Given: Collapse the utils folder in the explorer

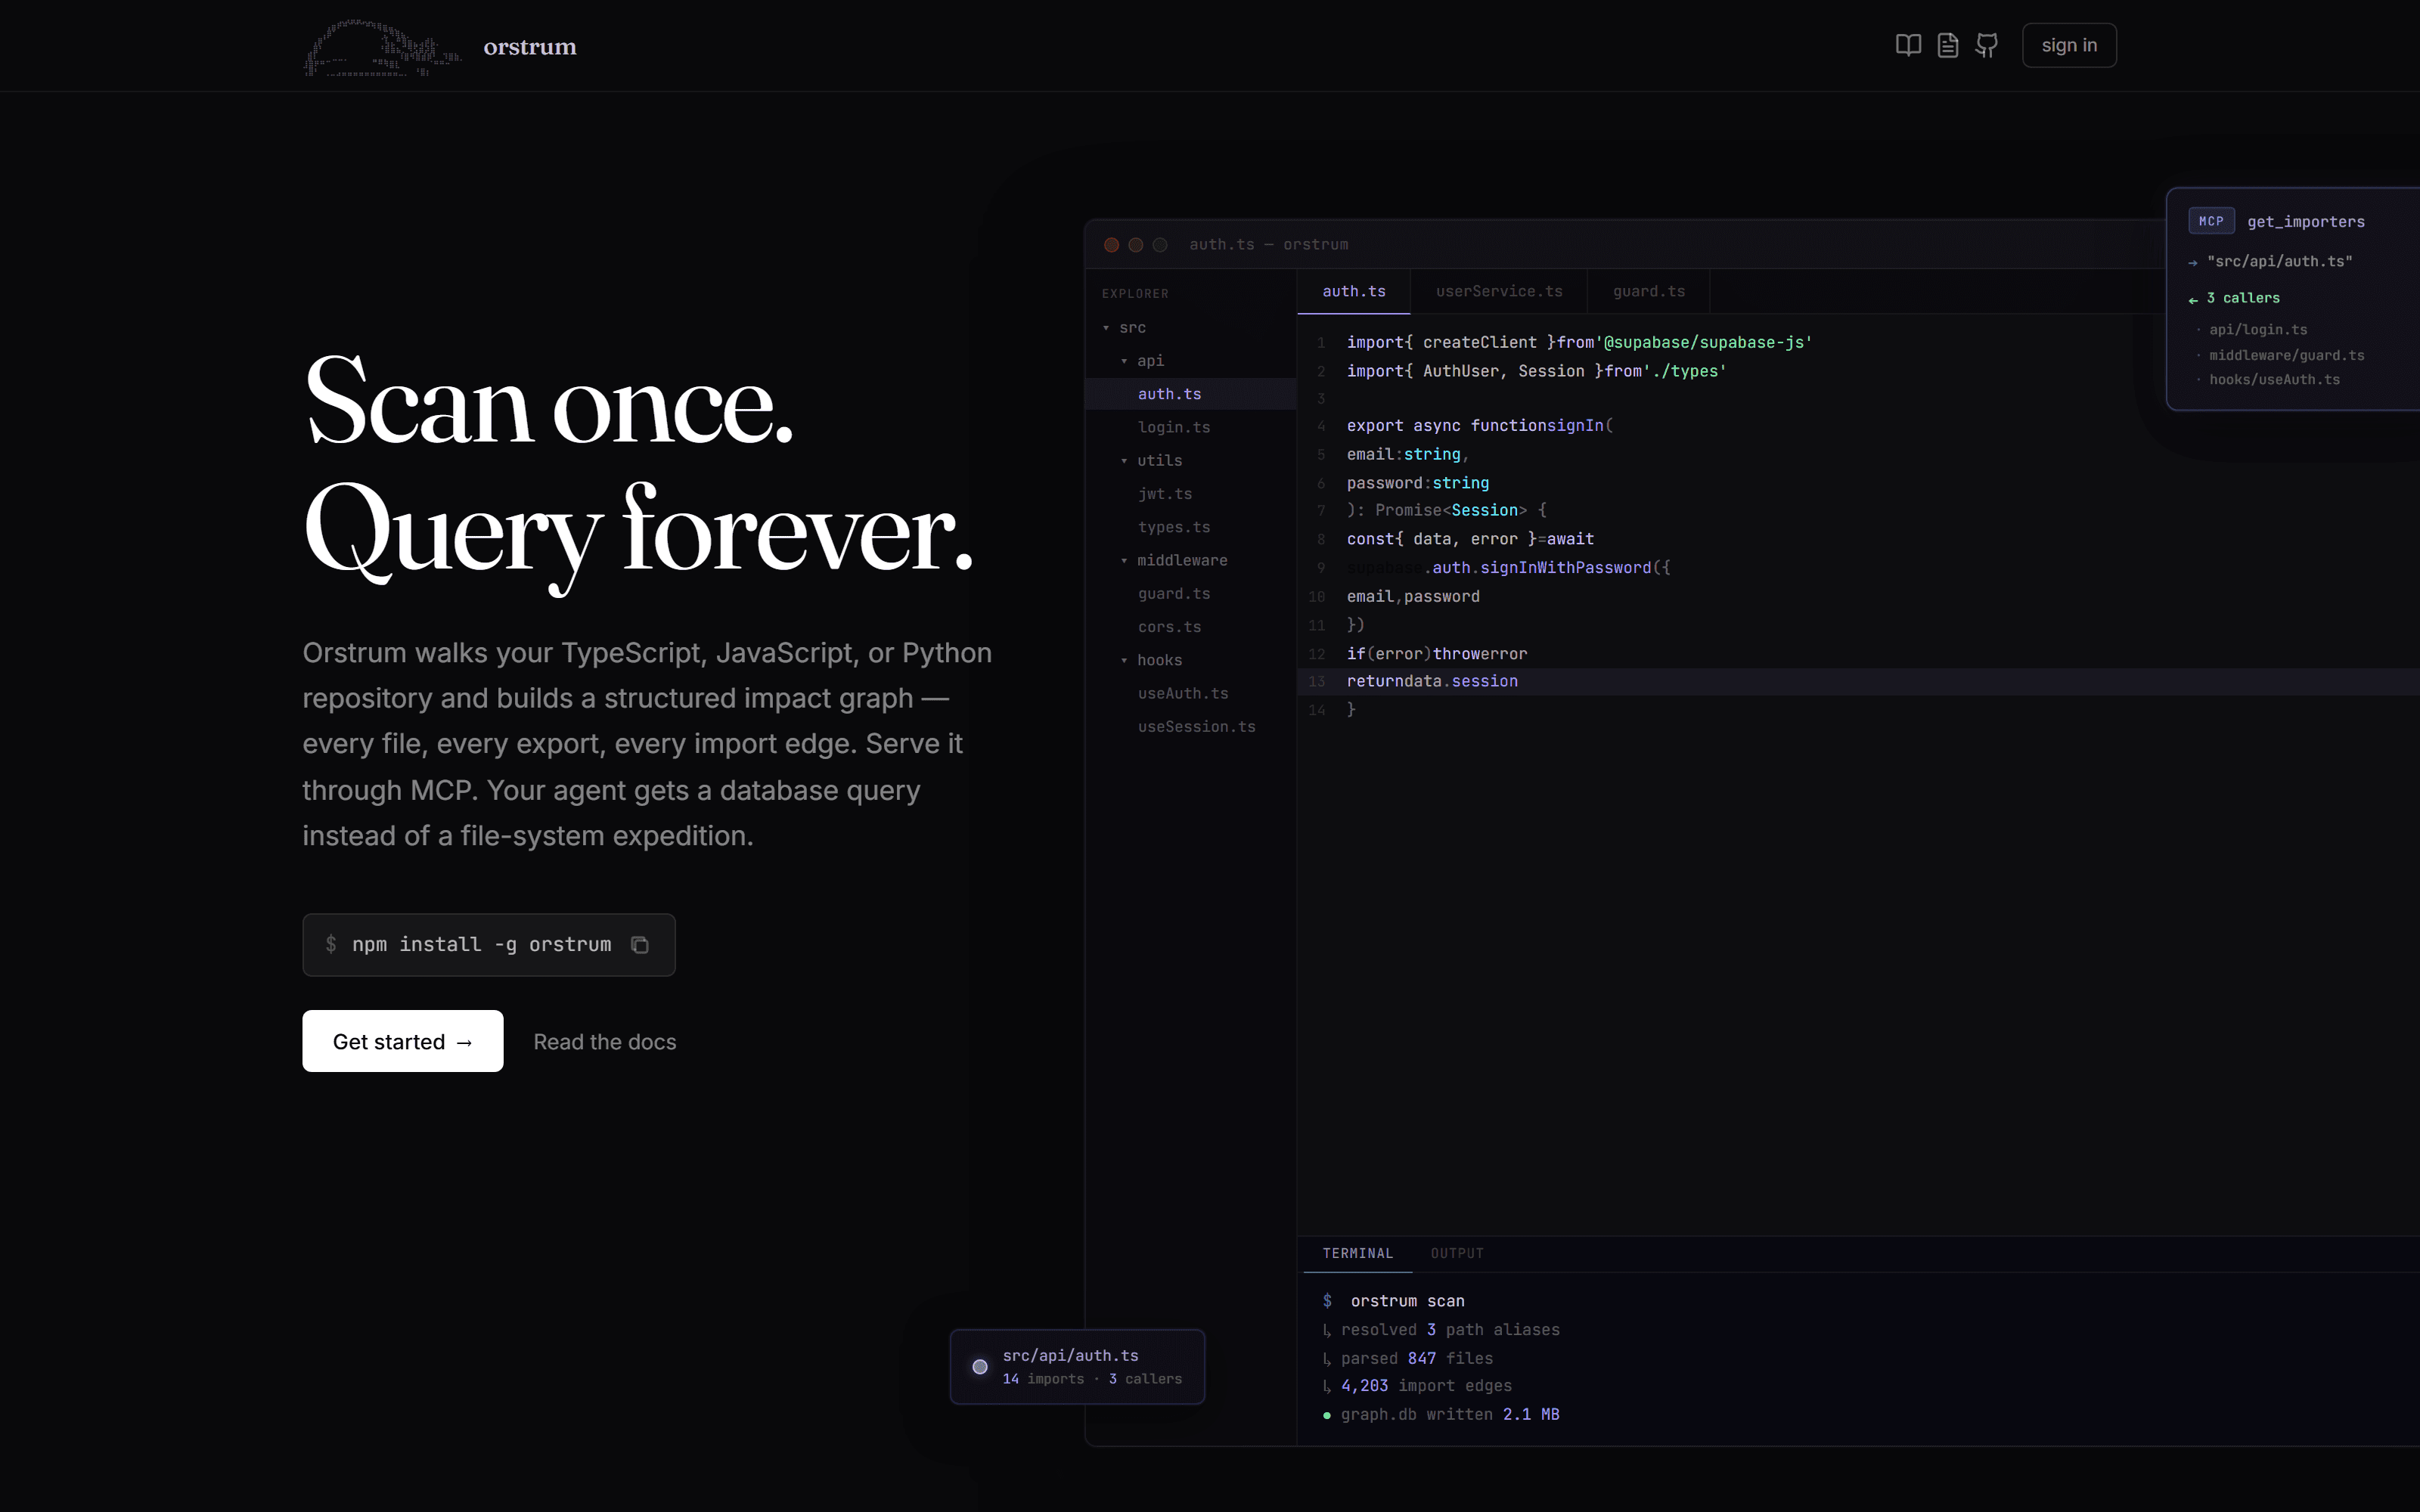Looking at the screenshot, I should pyautogui.click(x=1124, y=461).
